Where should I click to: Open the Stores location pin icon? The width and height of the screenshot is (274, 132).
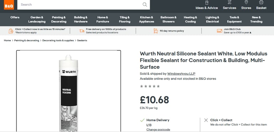[246, 2]
